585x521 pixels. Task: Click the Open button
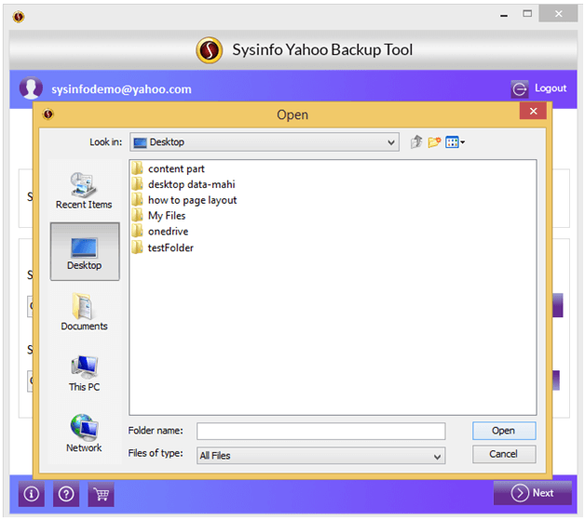[x=503, y=431]
